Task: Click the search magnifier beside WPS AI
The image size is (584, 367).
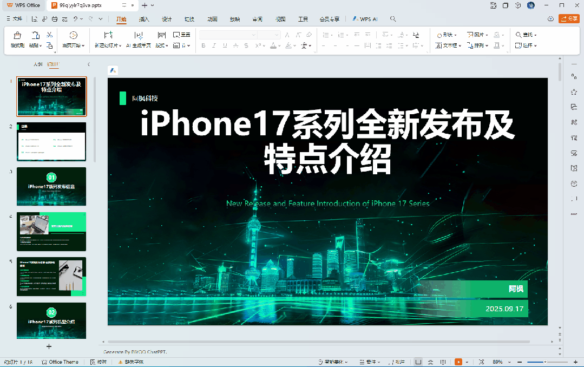Action: point(393,18)
